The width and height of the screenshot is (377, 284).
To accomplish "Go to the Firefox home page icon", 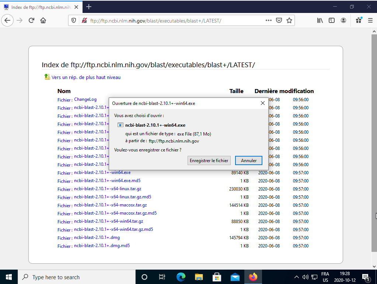I will click(43, 20).
